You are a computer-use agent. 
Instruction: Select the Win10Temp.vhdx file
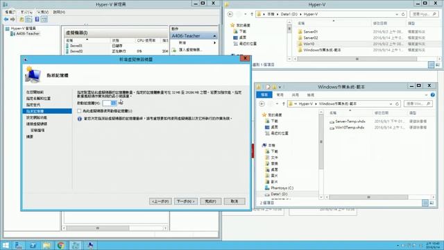click(347, 128)
